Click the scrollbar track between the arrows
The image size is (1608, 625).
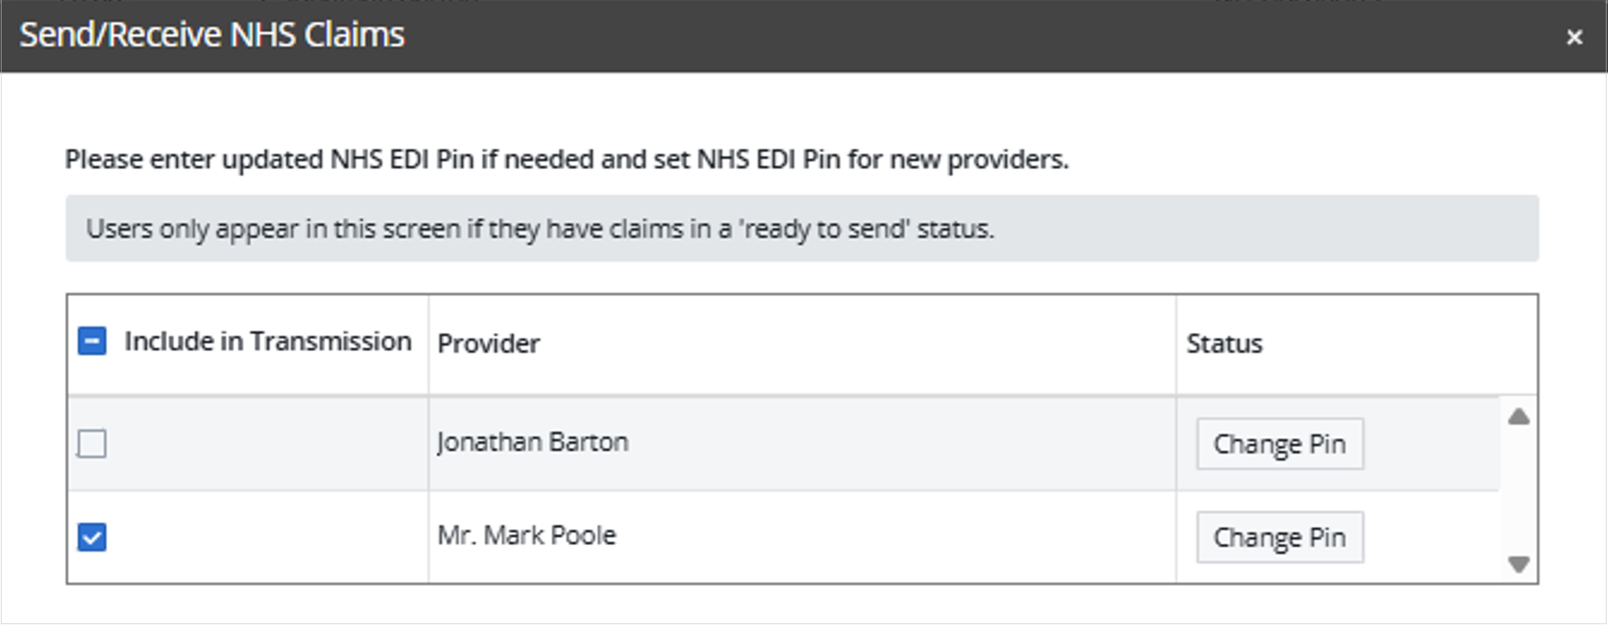[x=1518, y=490]
